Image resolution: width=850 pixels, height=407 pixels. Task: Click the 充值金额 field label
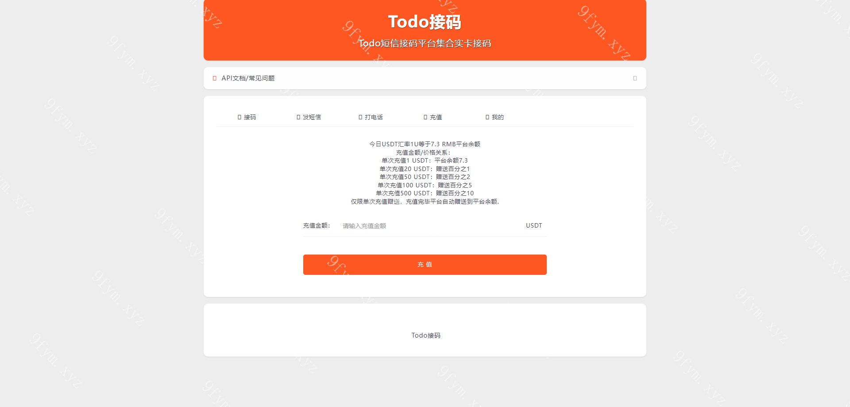317,225
